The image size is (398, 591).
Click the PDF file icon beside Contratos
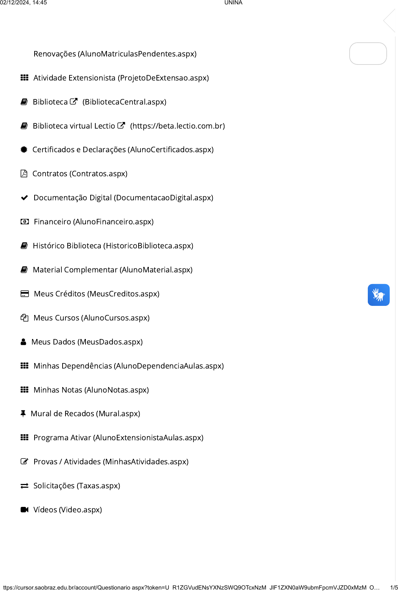[x=24, y=173]
